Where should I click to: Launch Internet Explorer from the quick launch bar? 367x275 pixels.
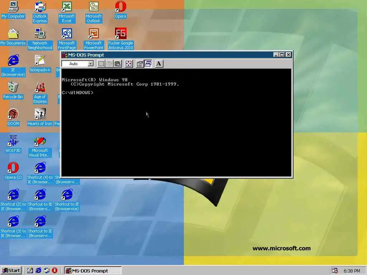(x=38, y=271)
